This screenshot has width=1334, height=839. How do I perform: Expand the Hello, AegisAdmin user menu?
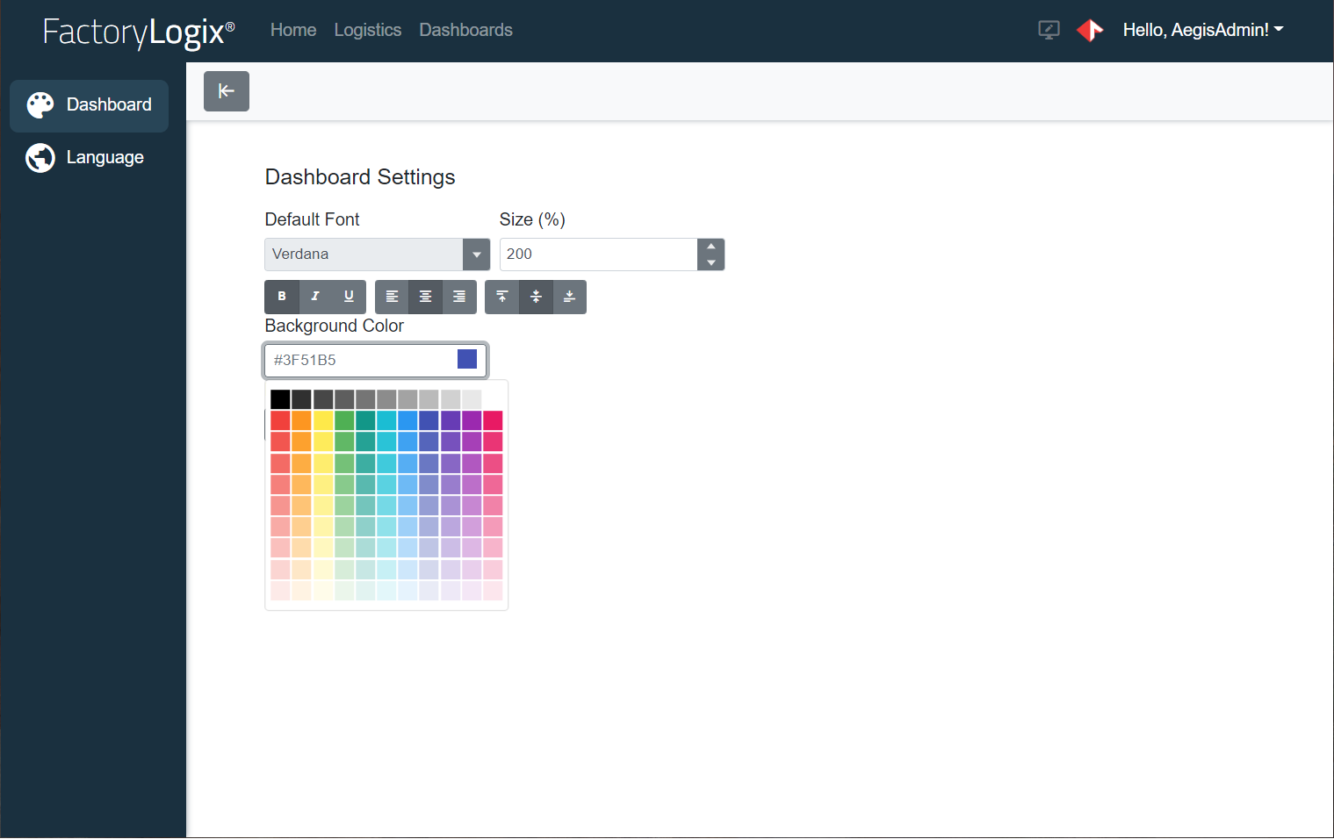[1202, 30]
